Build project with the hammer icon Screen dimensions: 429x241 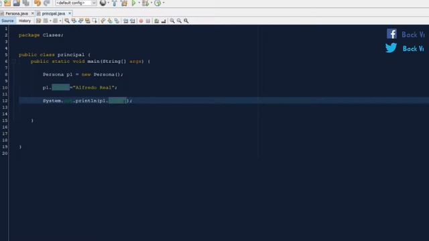[x=115, y=3]
